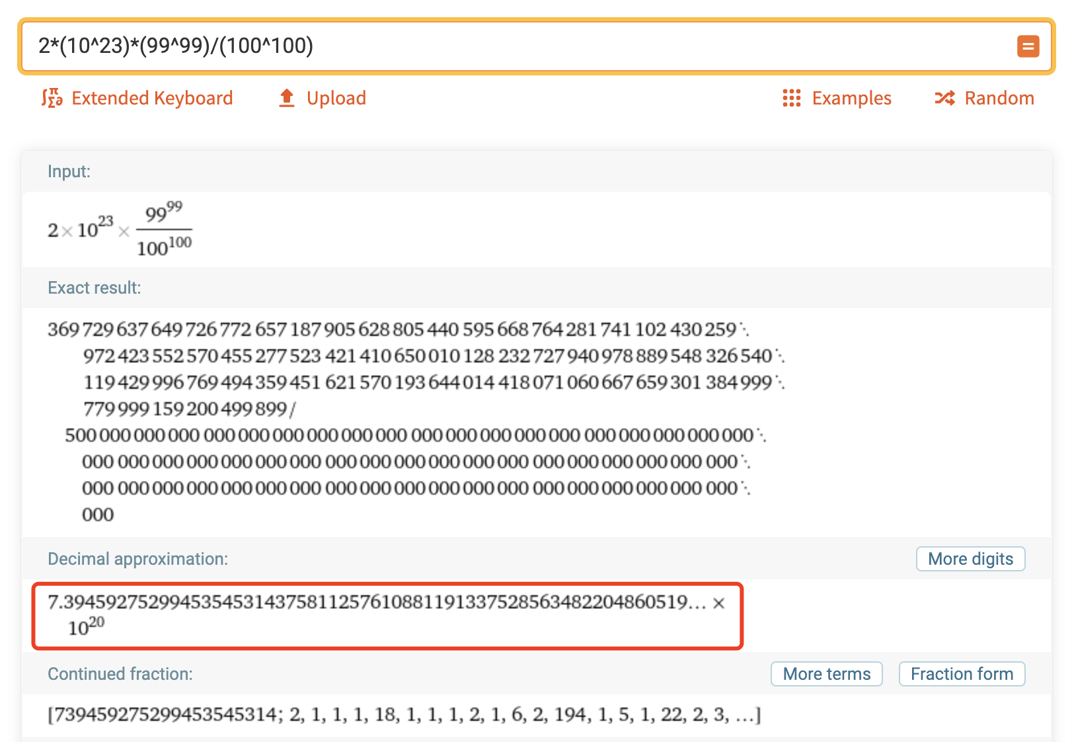1072x742 pixels.
Task: Click the Input pod header label
Action: click(69, 171)
